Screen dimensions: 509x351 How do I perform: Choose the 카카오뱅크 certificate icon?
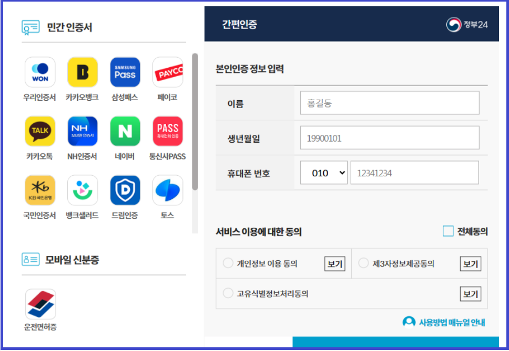coord(83,72)
